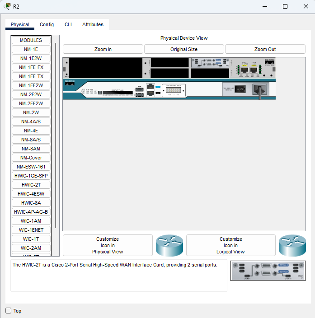Select the HWIC-AP-AG-B module
Viewport: 315px width, 318px height.
31,212
